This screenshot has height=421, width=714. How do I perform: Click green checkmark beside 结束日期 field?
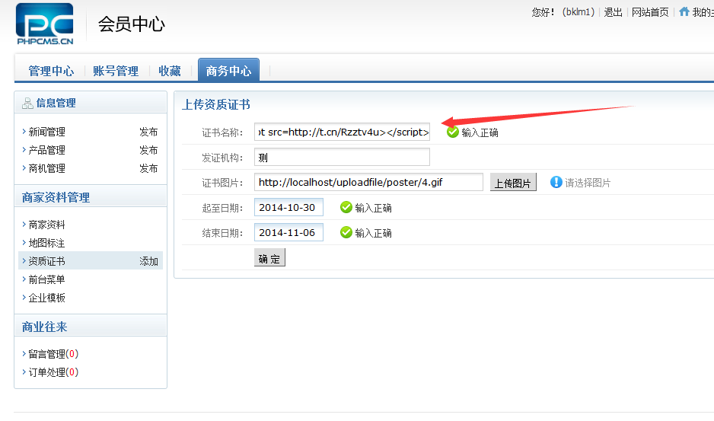tap(346, 232)
